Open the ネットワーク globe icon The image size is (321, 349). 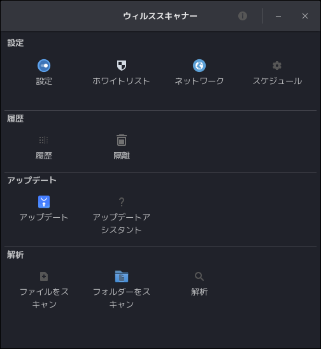[x=199, y=66]
